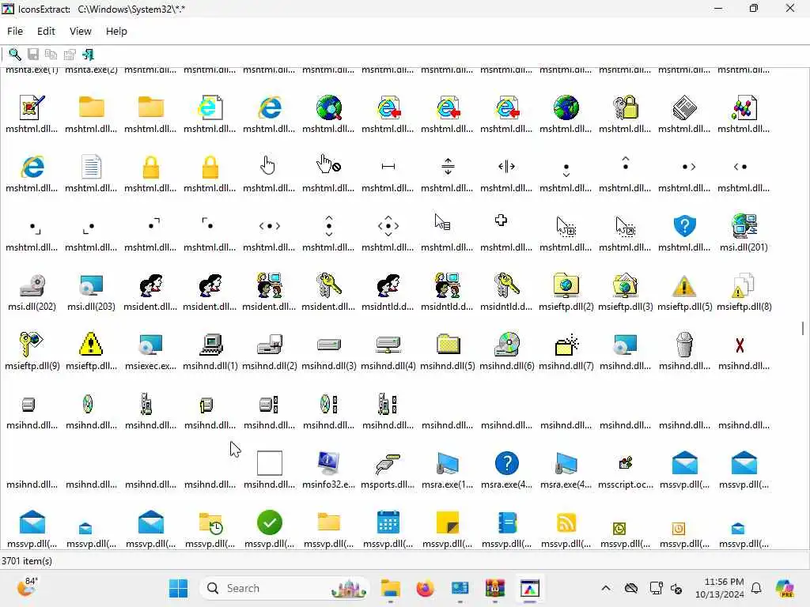Viewport: 810px width, 607px height.
Task: Select the mssvp.dll blue notebook icon
Action: click(507, 522)
